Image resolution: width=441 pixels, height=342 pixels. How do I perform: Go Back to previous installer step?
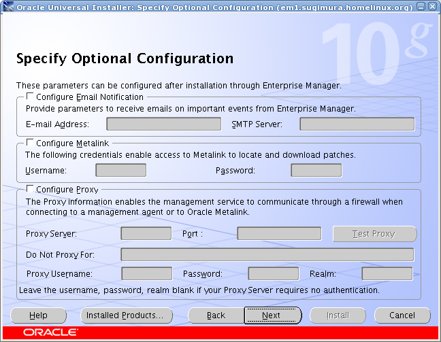click(216, 315)
